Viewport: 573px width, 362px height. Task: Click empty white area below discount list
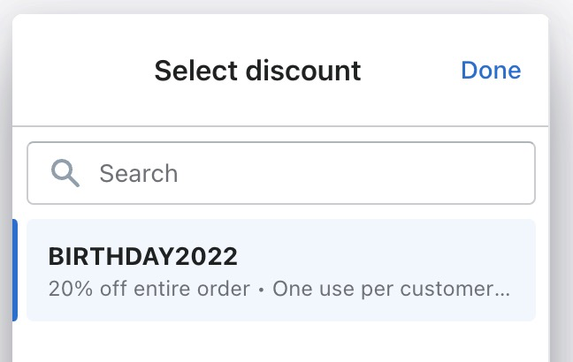(281, 343)
